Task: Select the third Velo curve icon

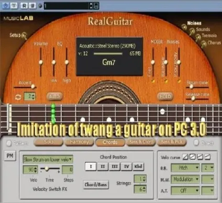Action: (x=200, y=157)
